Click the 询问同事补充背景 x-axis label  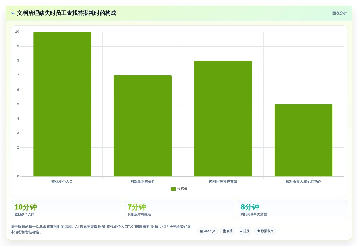(223, 182)
